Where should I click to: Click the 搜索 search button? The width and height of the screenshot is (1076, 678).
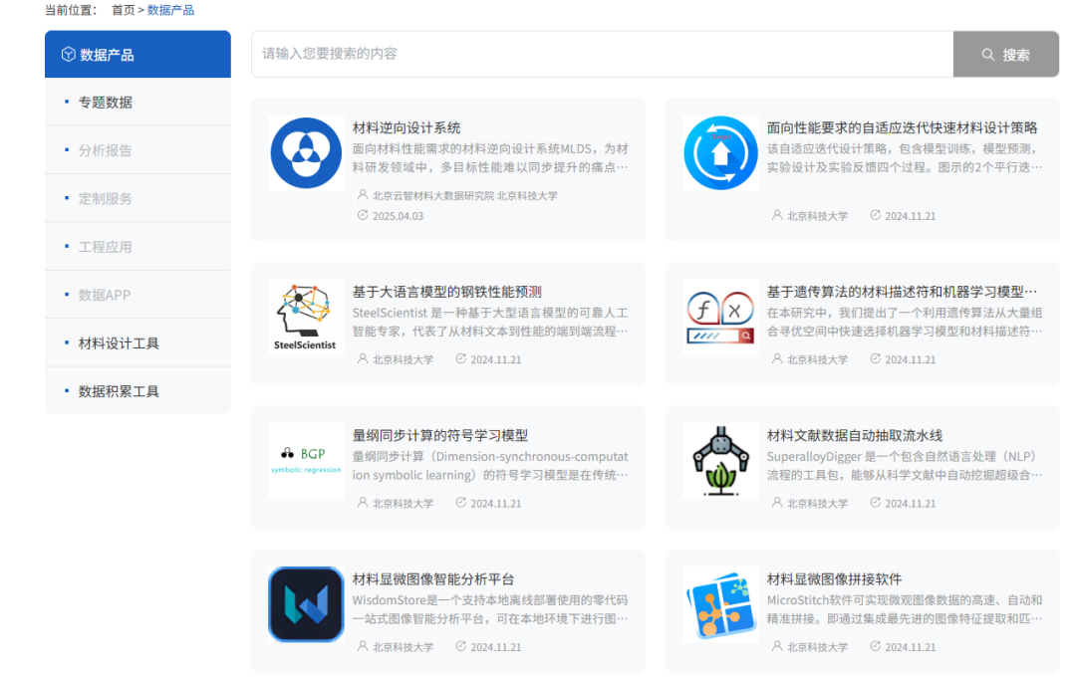pos(1006,54)
